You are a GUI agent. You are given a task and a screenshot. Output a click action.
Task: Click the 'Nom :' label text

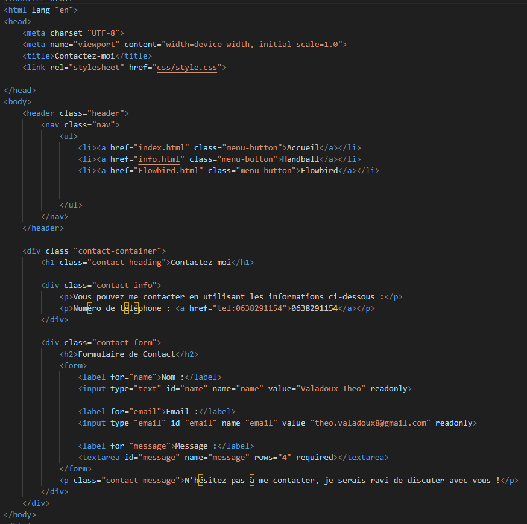coord(173,377)
